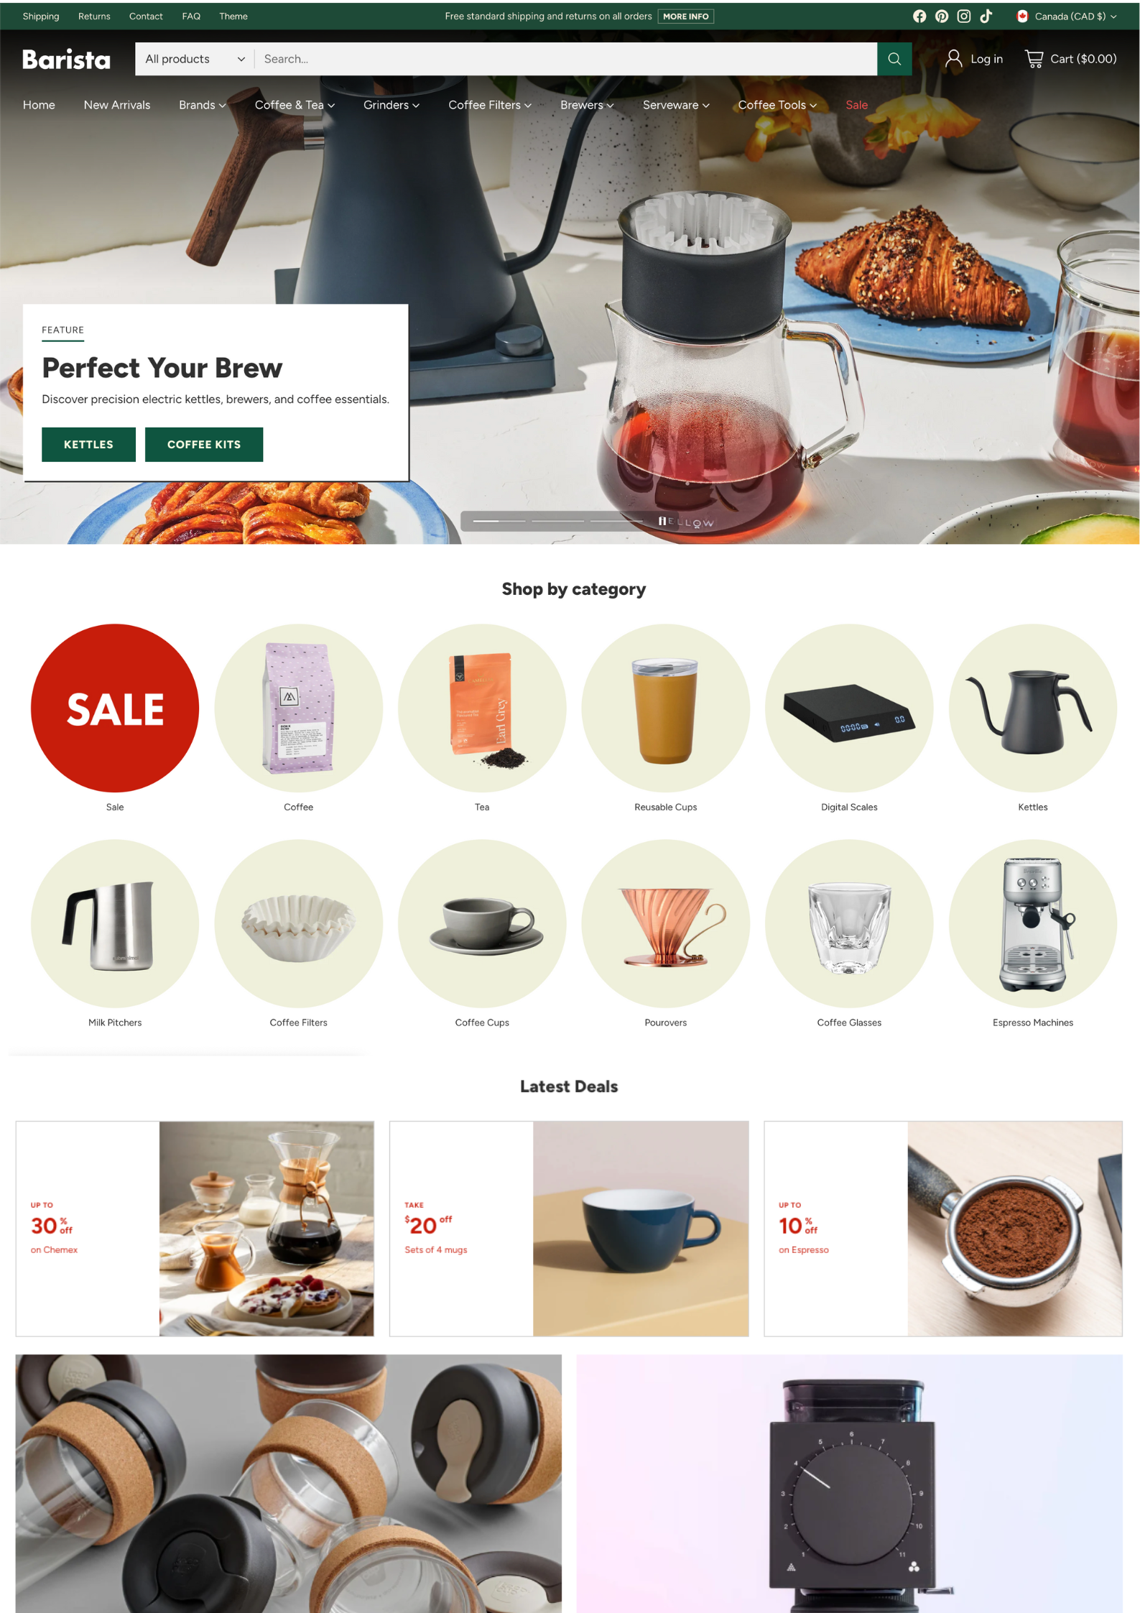Click the magnifier search button
Screen dimensions: 1140x1613
[x=894, y=59]
